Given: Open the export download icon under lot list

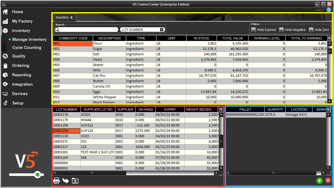Looking at the screenshot, I should pos(75,181).
